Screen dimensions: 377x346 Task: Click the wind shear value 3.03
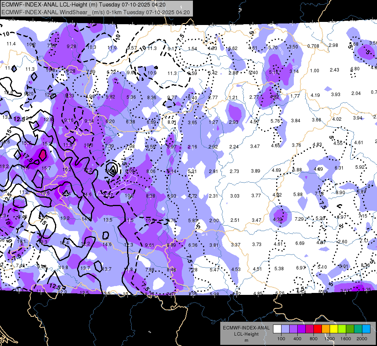[x=235, y=196]
